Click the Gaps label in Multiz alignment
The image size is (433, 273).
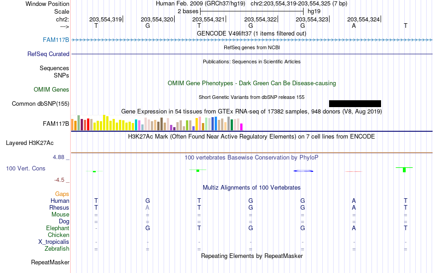point(62,194)
